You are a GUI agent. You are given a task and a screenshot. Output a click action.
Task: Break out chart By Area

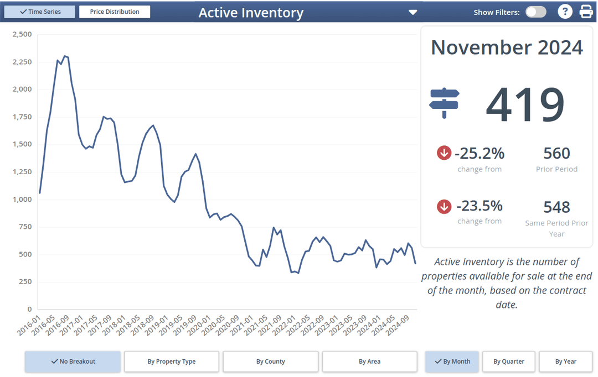click(x=369, y=362)
